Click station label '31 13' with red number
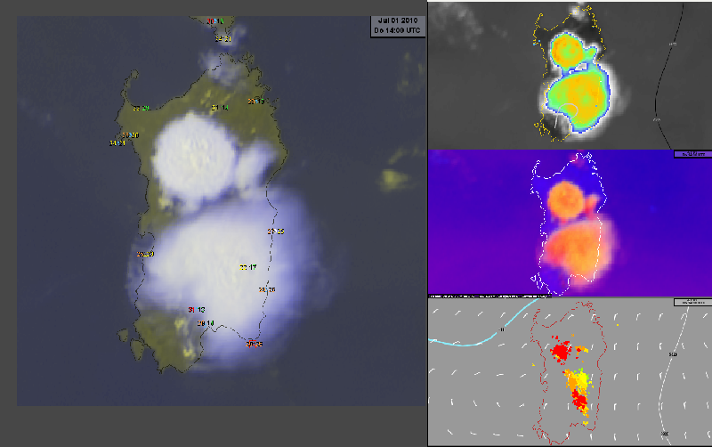712x447 pixels. 197,310
